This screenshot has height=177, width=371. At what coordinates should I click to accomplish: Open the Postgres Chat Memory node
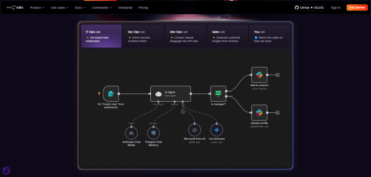154,133
